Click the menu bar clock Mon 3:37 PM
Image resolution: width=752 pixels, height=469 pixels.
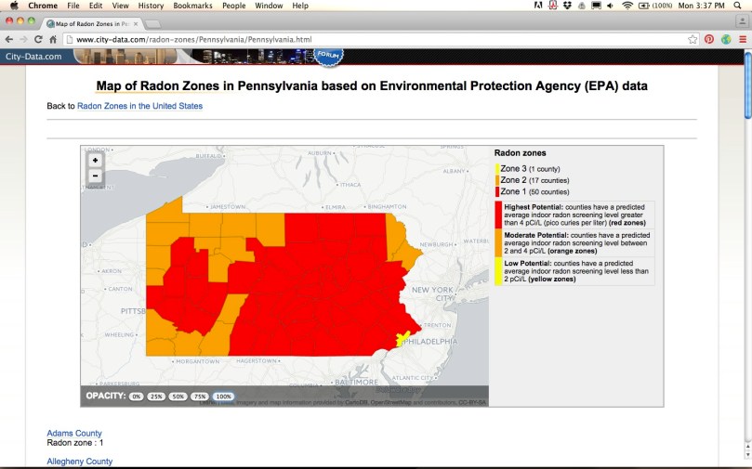(701, 6)
